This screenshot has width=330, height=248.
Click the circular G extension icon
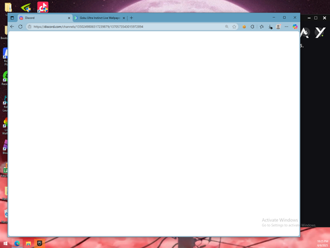(x=252, y=26)
